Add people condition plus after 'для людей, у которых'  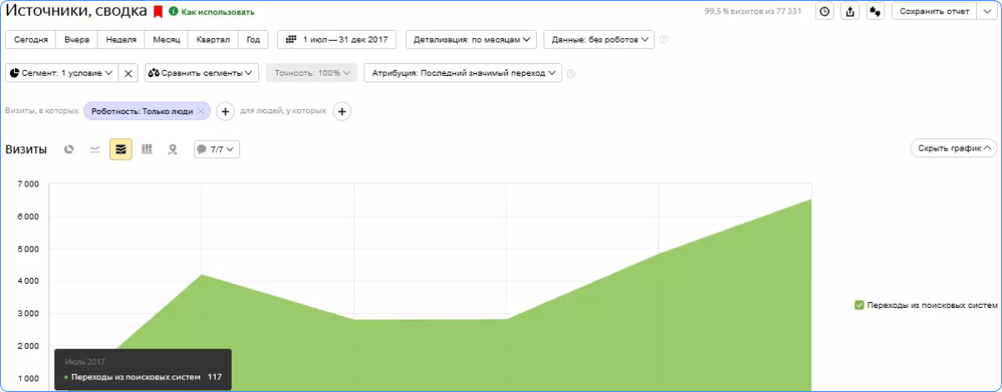[x=342, y=112]
